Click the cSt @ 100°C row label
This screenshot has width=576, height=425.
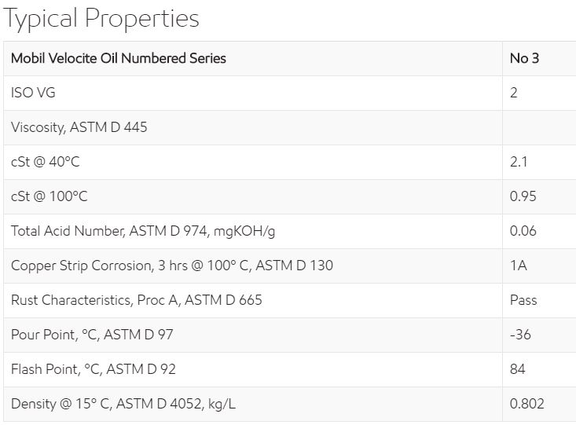coord(49,196)
